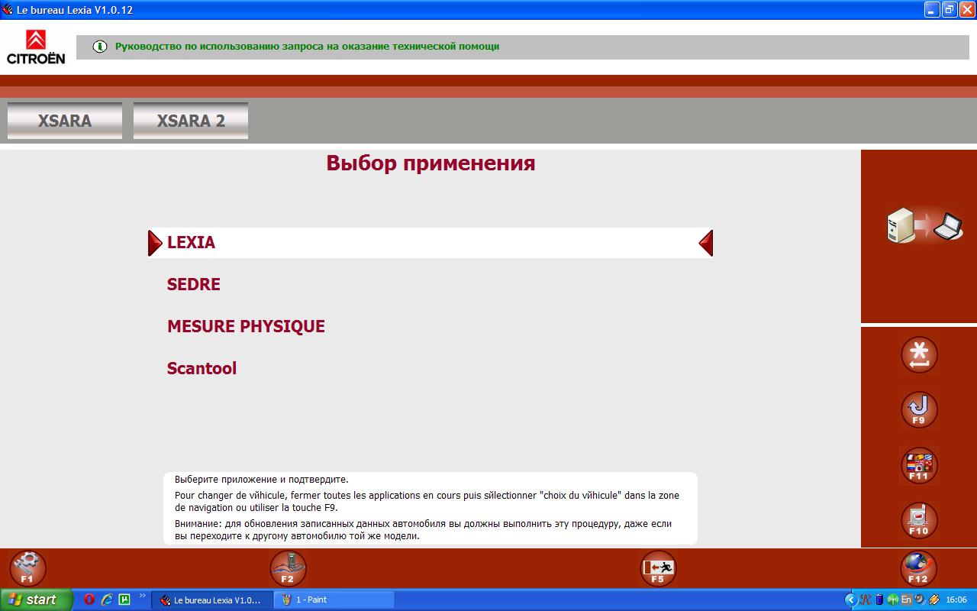Click the green quick launch icon
977x611 pixels.
(x=124, y=600)
